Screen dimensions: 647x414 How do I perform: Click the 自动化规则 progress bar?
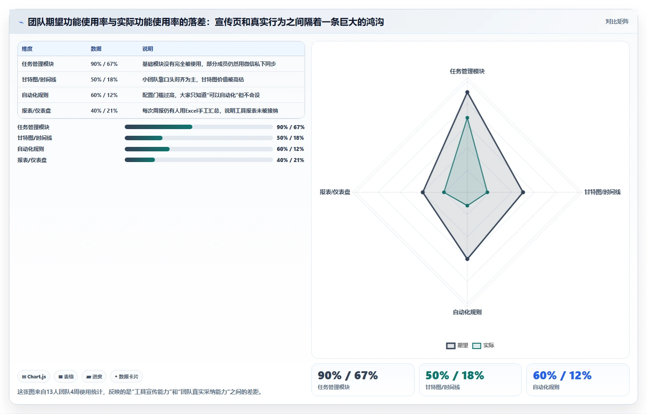pyautogui.click(x=199, y=149)
